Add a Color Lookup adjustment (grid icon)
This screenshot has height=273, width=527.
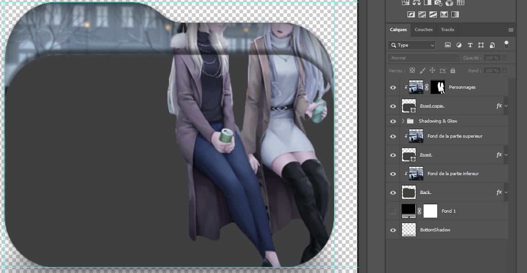tap(461, 3)
